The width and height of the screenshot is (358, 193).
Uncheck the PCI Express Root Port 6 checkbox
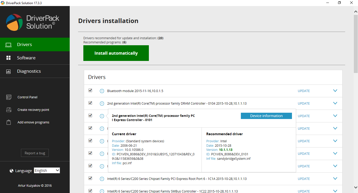pos(90,178)
